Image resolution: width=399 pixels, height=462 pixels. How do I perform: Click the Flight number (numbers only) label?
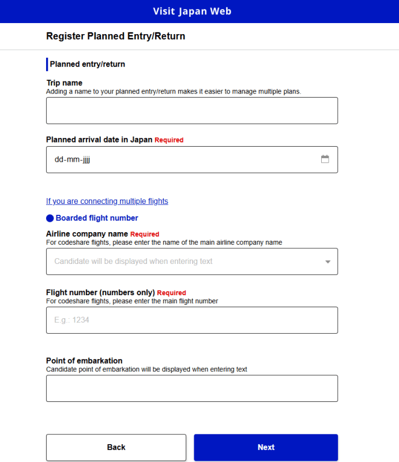[x=100, y=292]
